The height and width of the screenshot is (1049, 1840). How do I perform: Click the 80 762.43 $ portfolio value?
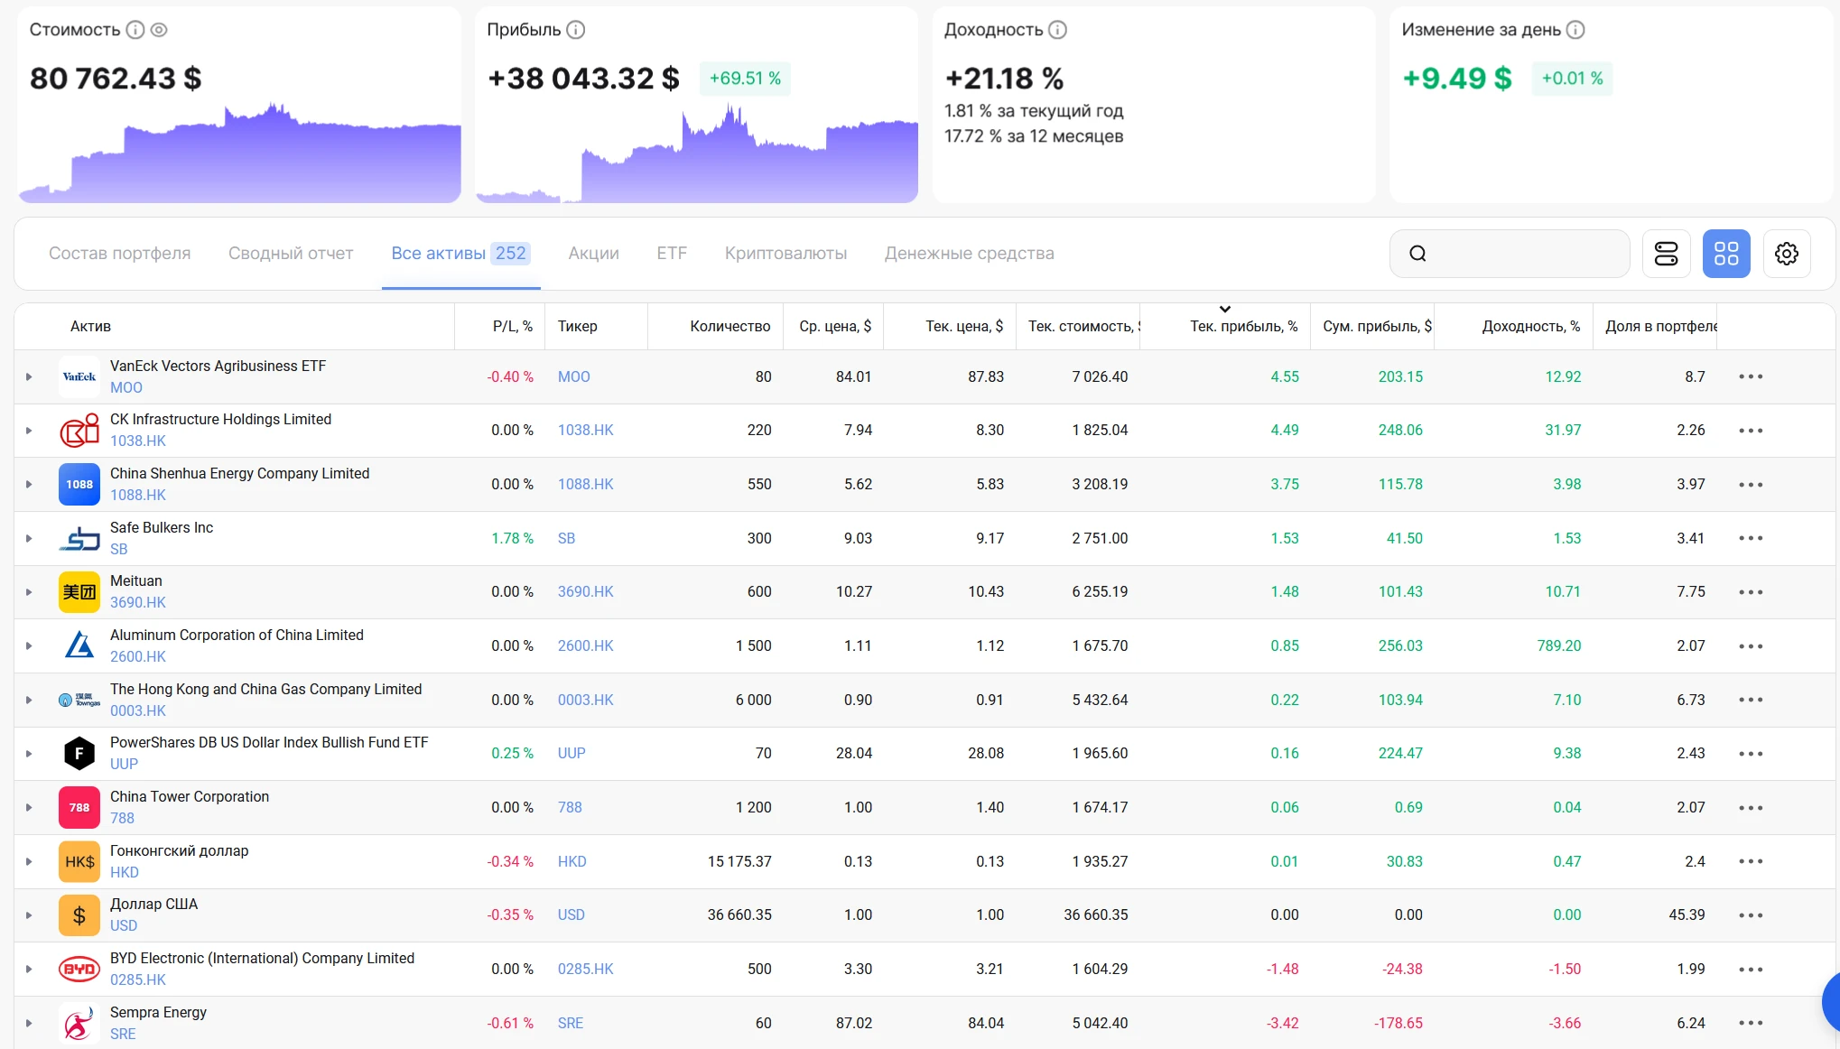(116, 79)
